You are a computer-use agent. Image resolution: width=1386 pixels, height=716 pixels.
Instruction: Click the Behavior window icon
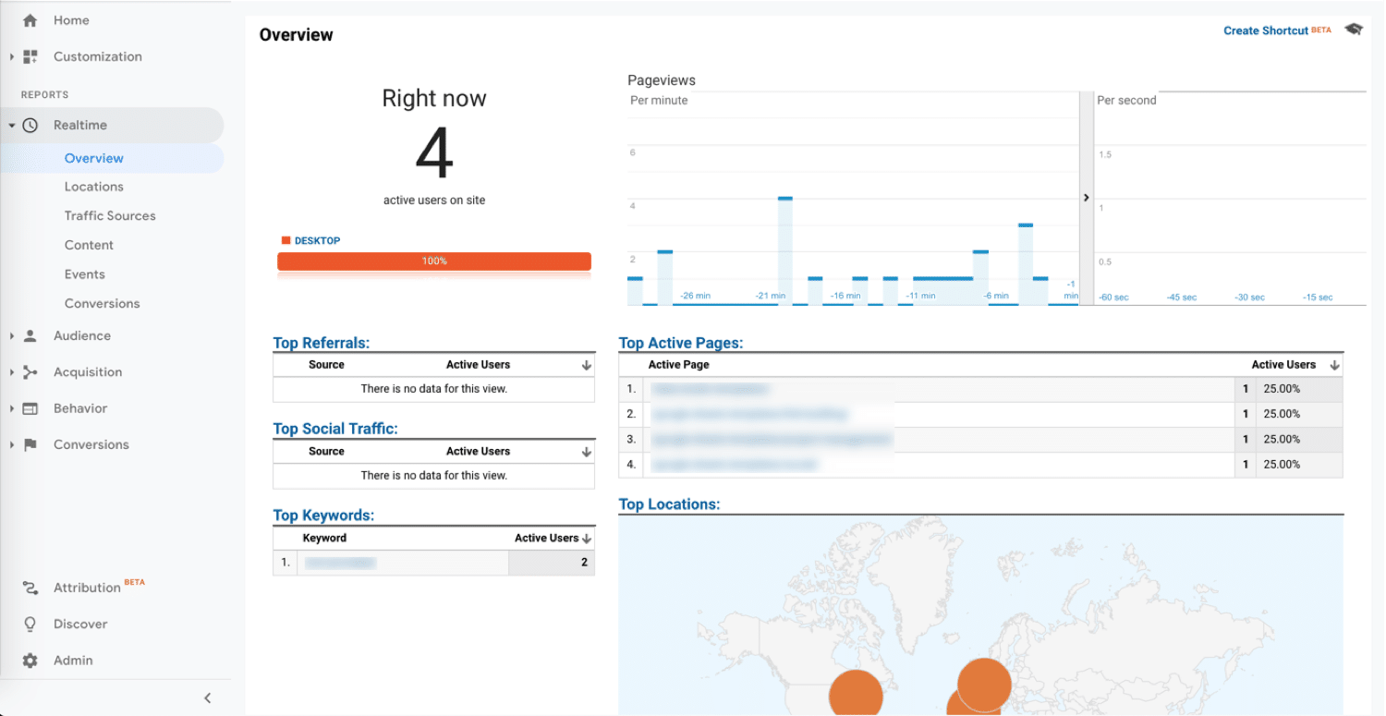coord(30,408)
